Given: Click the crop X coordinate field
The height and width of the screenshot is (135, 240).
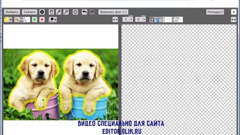Looking at the screenshot, I should coord(168,18).
